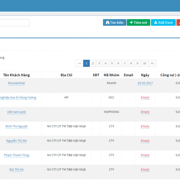Open page 5 of the list
The image size is (180, 180).
tap(112, 63)
